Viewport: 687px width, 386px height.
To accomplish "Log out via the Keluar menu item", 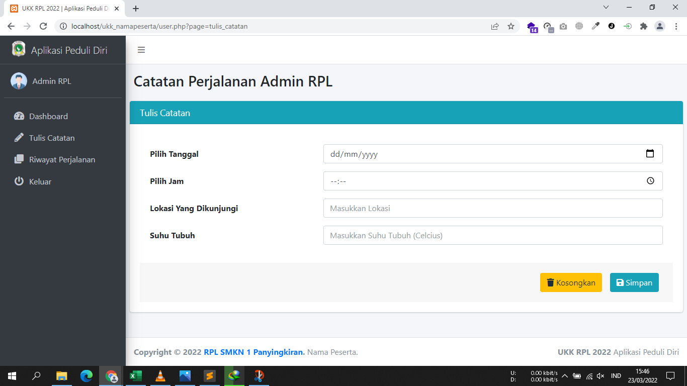I will pos(40,181).
